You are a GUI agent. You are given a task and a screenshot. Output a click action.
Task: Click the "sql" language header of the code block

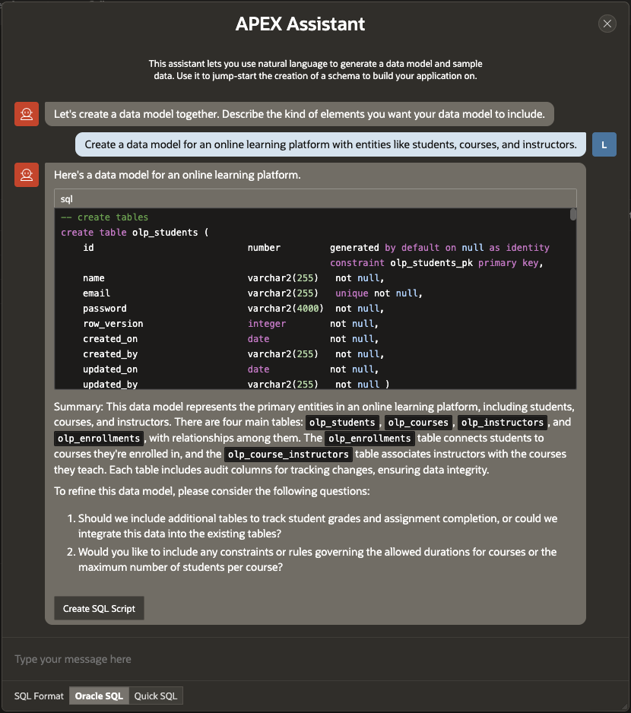tap(67, 198)
